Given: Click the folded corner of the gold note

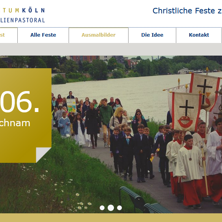Looking at the screenshot, I should coord(43,154).
